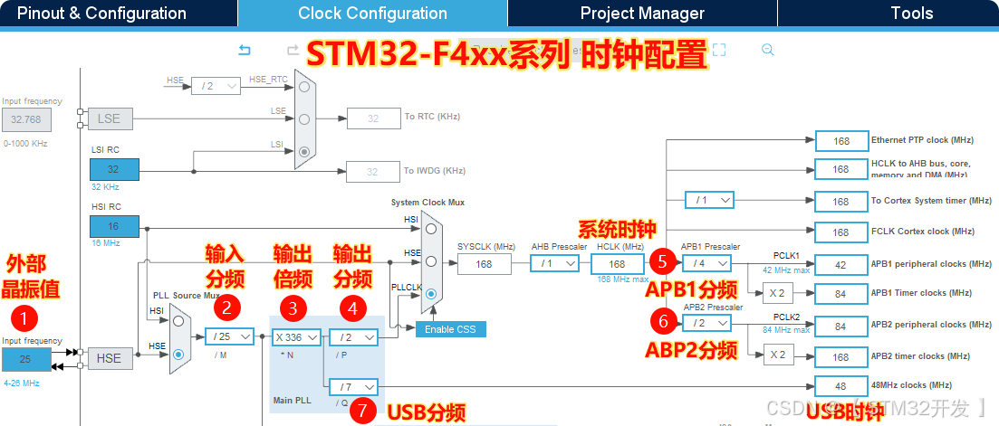Open the Cortex System timer /1 dropdown
The image size is (999, 426).
coord(709,200)
